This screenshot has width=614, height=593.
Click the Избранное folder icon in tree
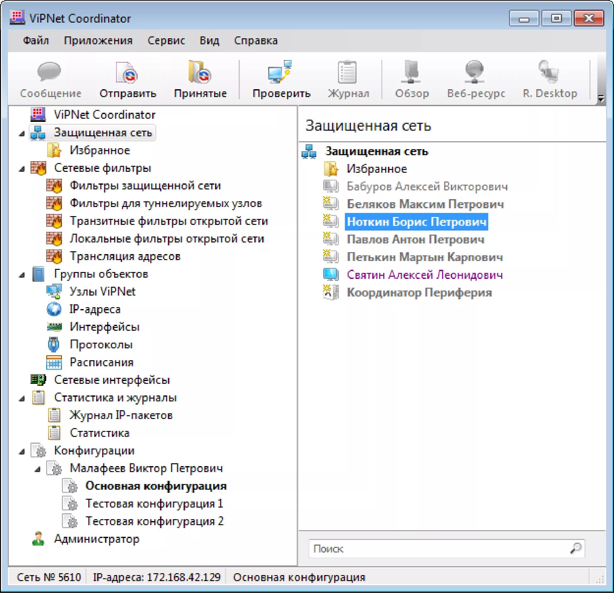pos(54,150)
